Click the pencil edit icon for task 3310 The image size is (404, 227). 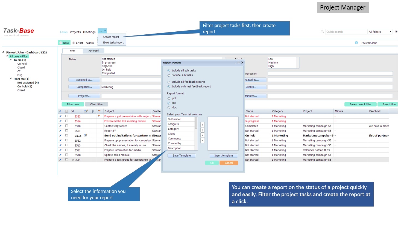point(60,126)
